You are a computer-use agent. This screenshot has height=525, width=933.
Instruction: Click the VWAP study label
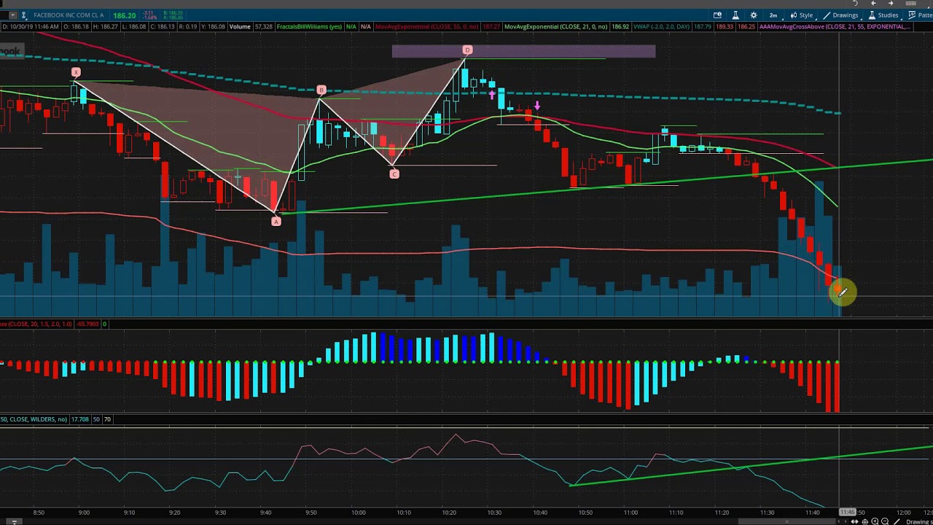tap(662, 27)
